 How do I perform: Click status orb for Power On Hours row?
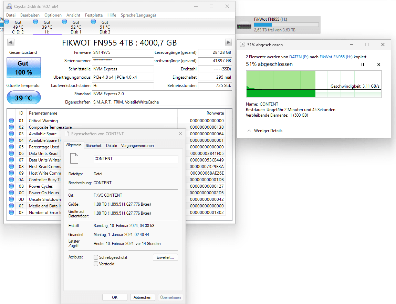[11, 193]
